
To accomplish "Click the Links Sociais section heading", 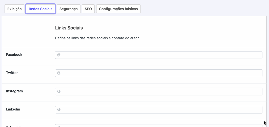I will point(69,28).
